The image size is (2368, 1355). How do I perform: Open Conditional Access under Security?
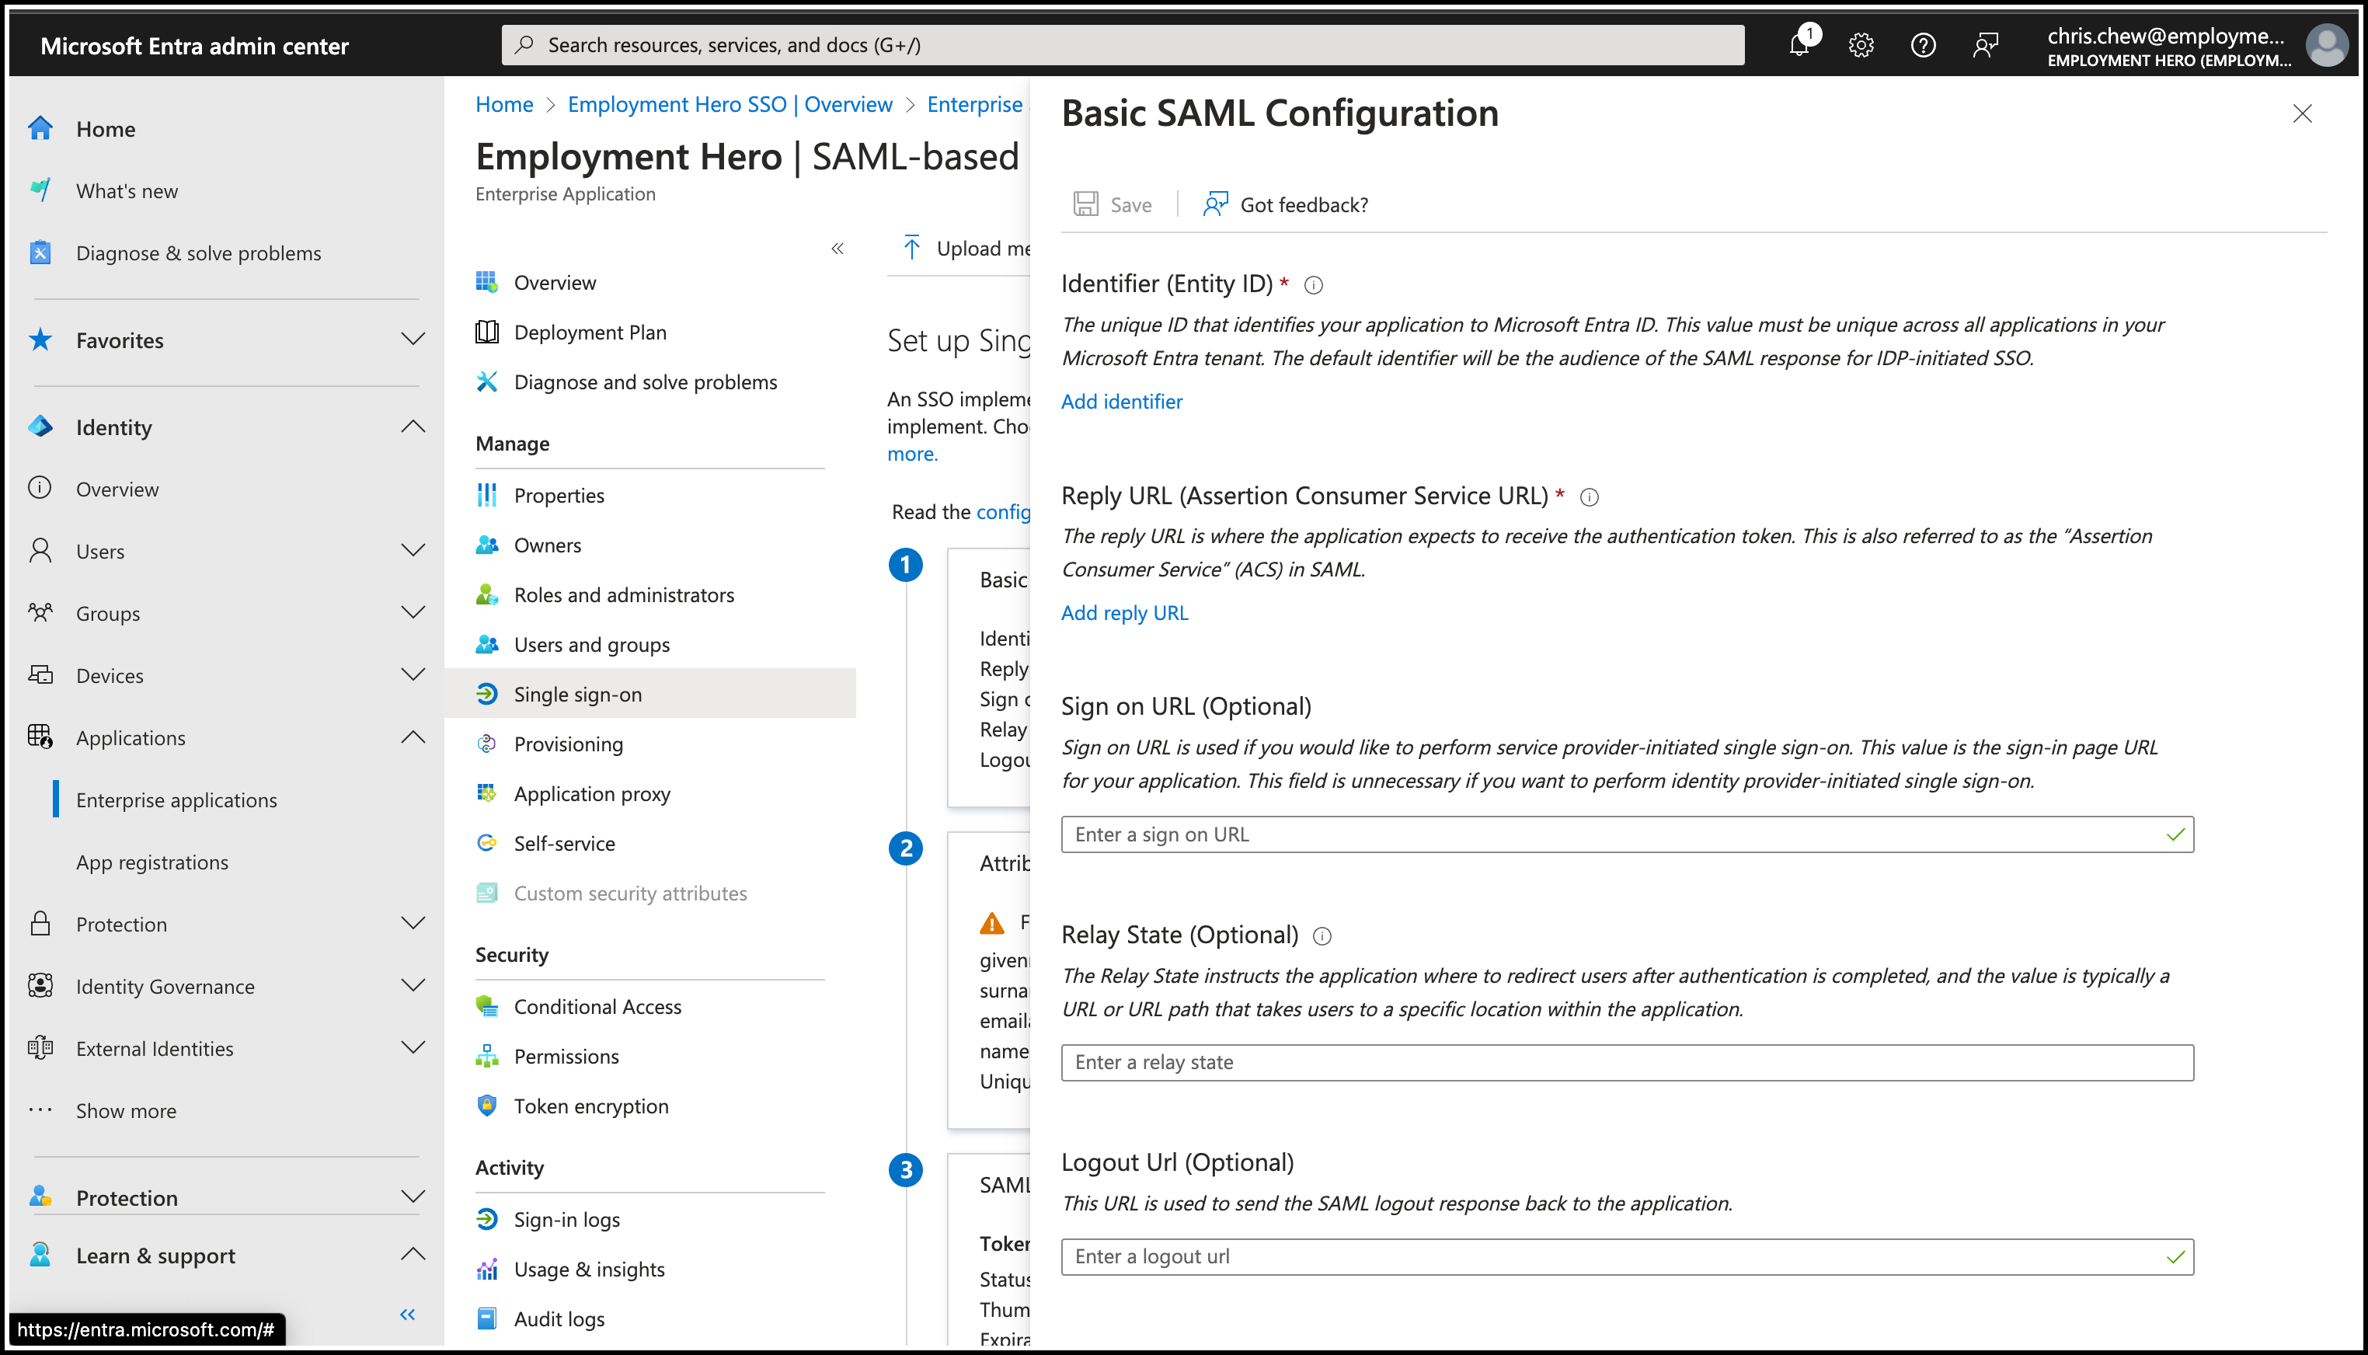click(597, 1006)
